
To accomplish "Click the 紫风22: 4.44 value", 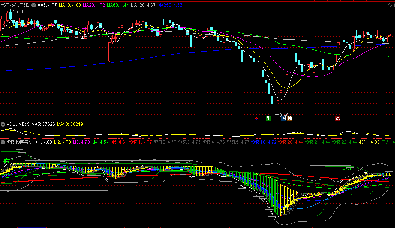I will pyautogui.click(x=345, y=142).
